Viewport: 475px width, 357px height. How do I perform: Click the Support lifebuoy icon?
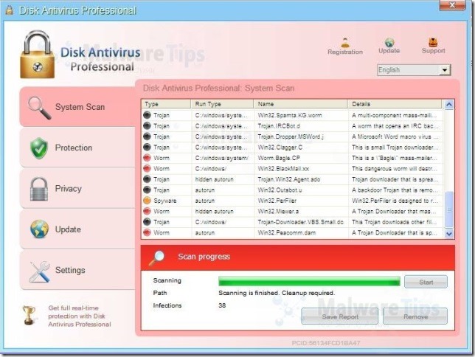coord(433,42)
